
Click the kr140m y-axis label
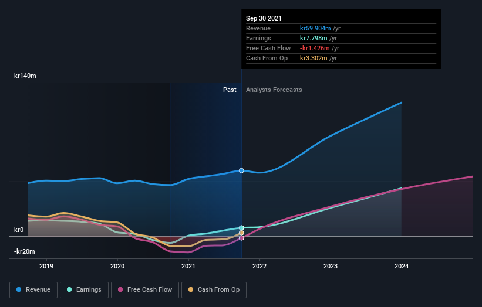[x=25, y=76]
